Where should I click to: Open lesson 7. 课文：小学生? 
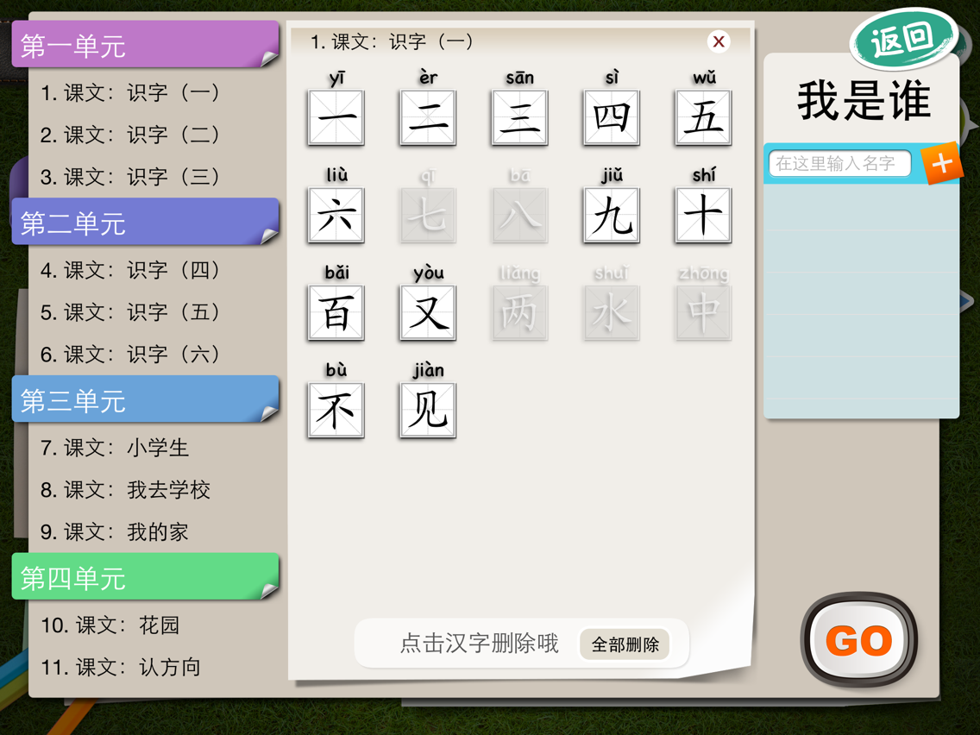pyautogui.click(x=115, y=448)
